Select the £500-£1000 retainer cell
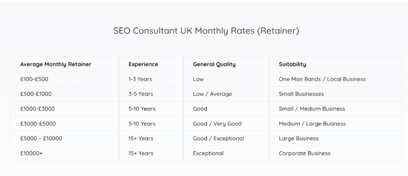This screenshot has height=176, width=408. point(36,94)
